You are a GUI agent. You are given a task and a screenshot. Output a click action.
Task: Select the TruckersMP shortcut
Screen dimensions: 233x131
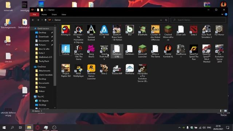tap(117, 70)
